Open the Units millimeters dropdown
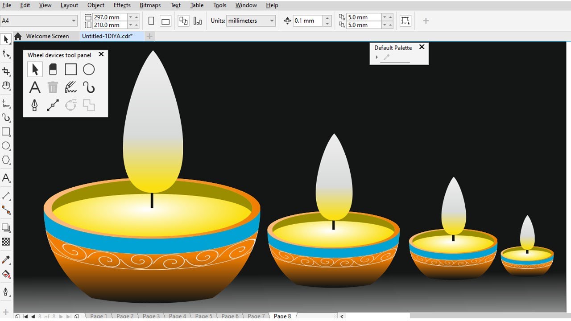571x321 pixels. coord(272,21)
